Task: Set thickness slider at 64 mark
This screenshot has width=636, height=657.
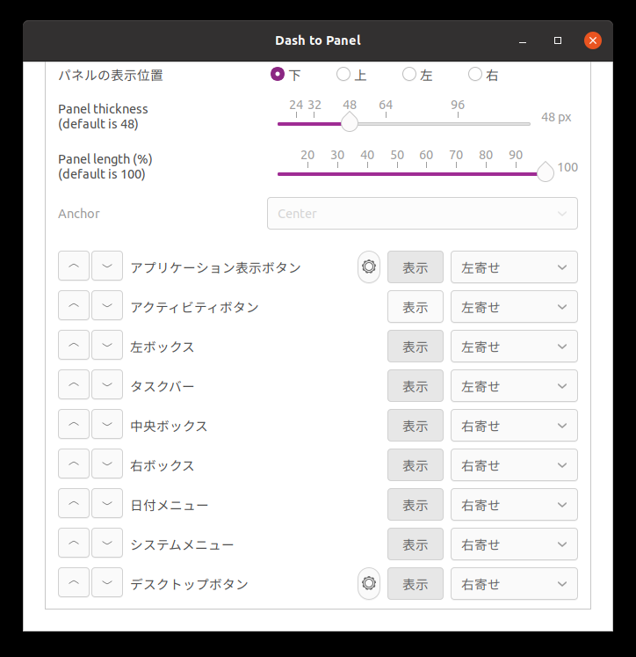Action: [x=386, y=124]
